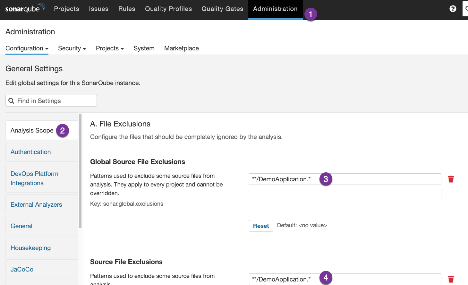Delete Global Source File Exclusions pattern with trash icon

click(x=451, y=179)
